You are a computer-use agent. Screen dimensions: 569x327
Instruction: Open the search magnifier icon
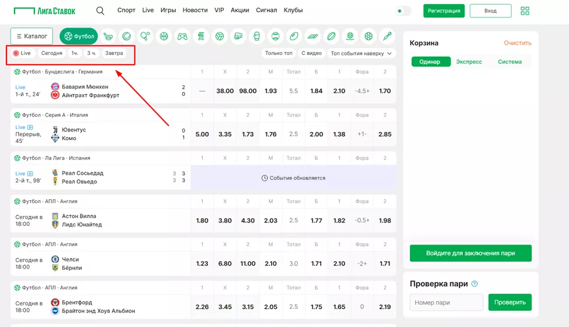point(100,11)
